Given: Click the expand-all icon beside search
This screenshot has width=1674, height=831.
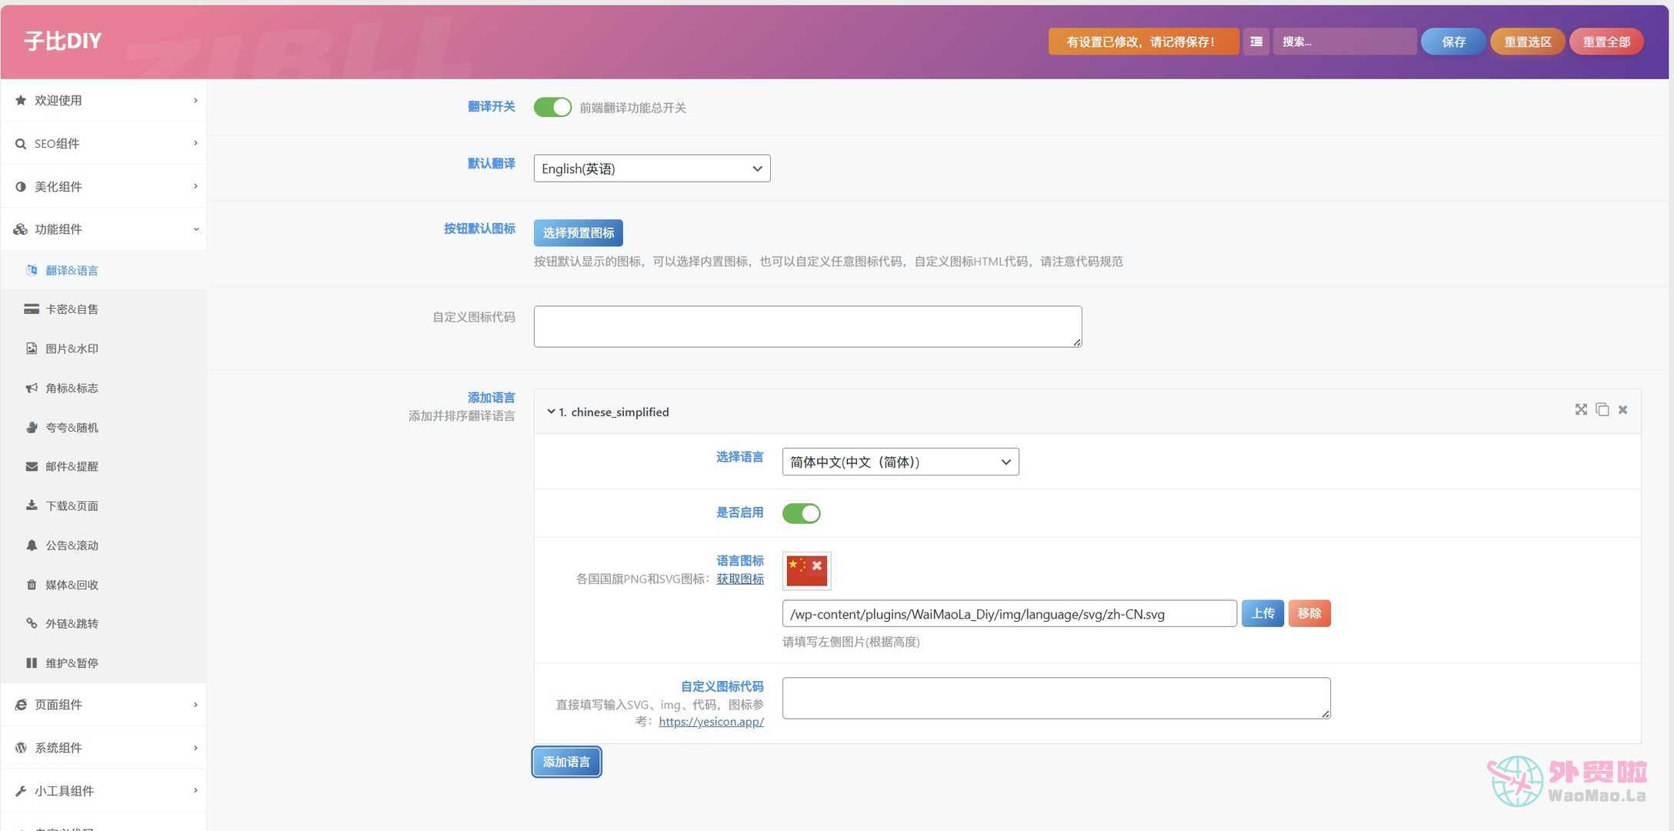Looking at the screenshot, I should (x=1255, y=42).
